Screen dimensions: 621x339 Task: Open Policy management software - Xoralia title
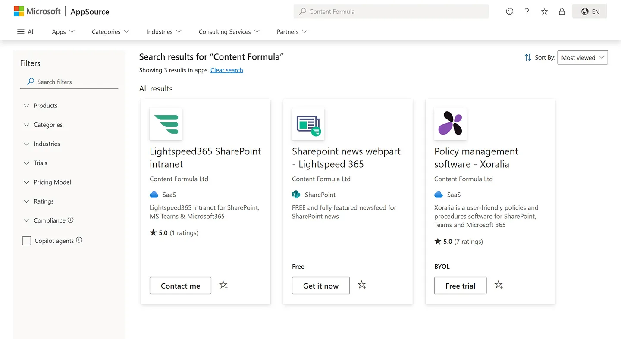476,158
